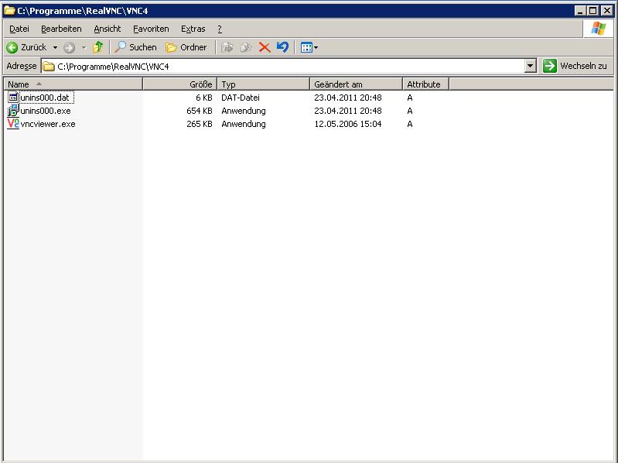
Task: Open the Ansicht menu
Action: coord(108,29)
